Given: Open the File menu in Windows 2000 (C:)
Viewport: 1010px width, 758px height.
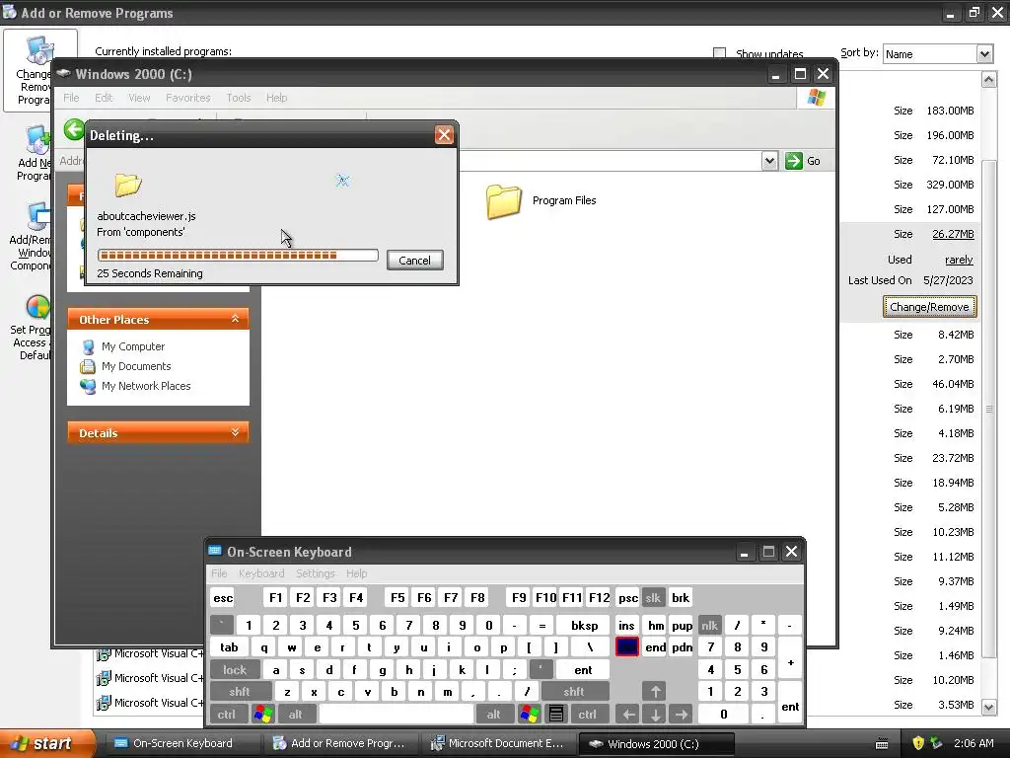Looking at the screenshot, I should [x=71, y=98].
